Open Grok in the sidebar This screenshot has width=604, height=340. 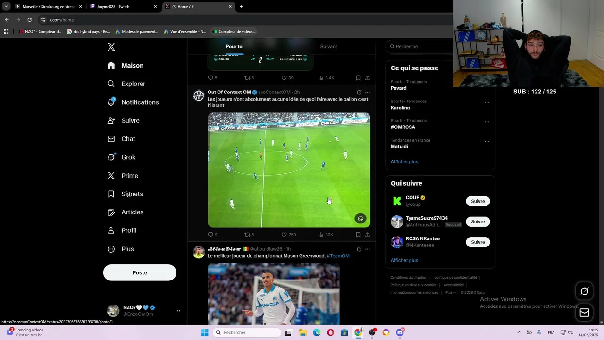point(121,157)
